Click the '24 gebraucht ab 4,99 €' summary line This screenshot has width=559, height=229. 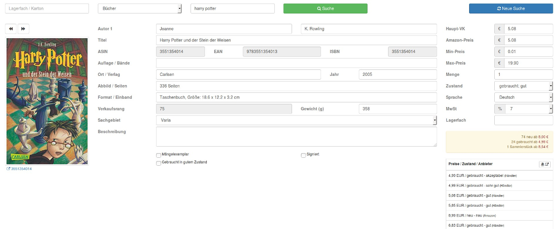530,141
